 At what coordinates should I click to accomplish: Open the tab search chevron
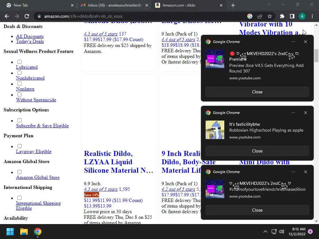pyautogui.click(x=269, y=4)
